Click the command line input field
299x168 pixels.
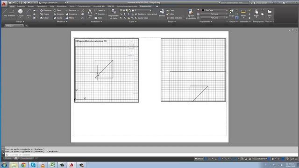(x=151, y=154)
